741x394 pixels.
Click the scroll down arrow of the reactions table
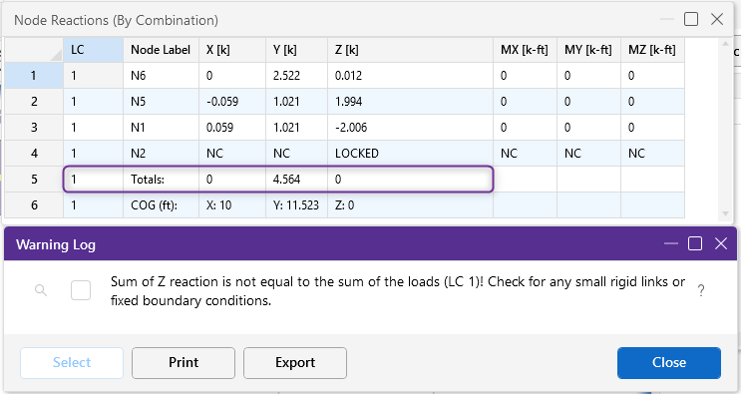[725, 214]
